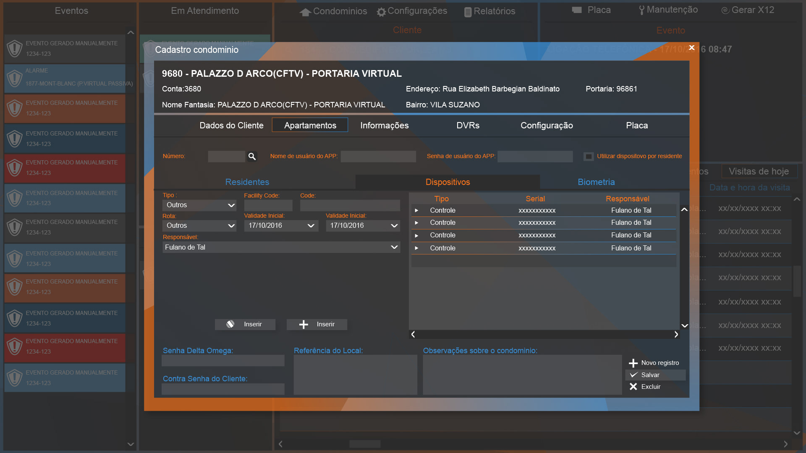Image resolution: width=806 pixels, height=453 pixels.
Task: Click the checkmark icon beside Salvar
Action: pyautogui.click(x=633, y=375)
